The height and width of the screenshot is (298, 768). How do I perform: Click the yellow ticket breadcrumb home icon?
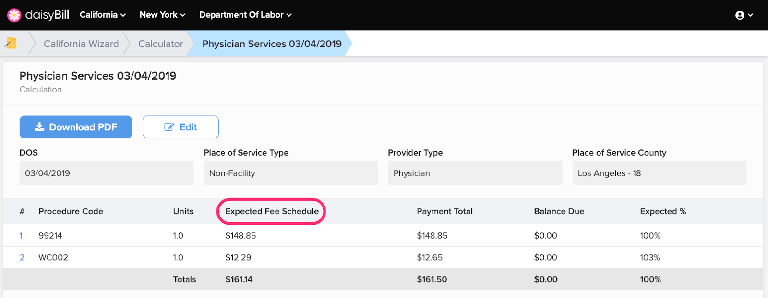11,44
